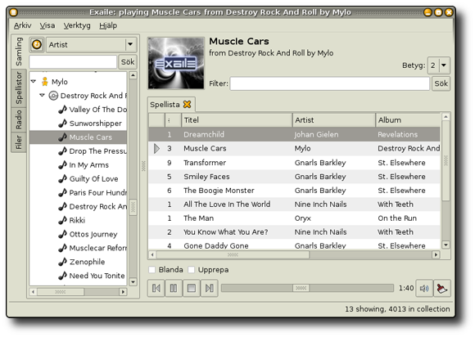475x337 pixels.
Task: Click the Artist column header in playlist
Action: [x=334, y=120]
